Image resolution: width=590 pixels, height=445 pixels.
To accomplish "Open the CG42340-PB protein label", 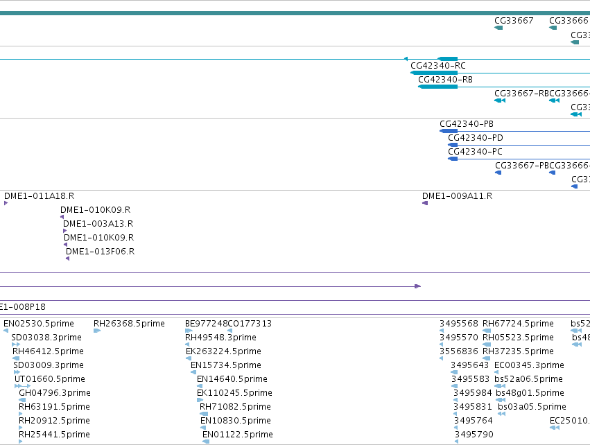I will tap(467, 124).
